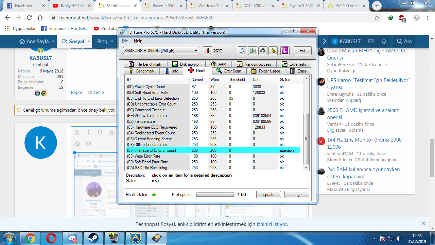The image size is (435, 245).
Task: Go back in Chrome
Action: [x=7, y=18]
